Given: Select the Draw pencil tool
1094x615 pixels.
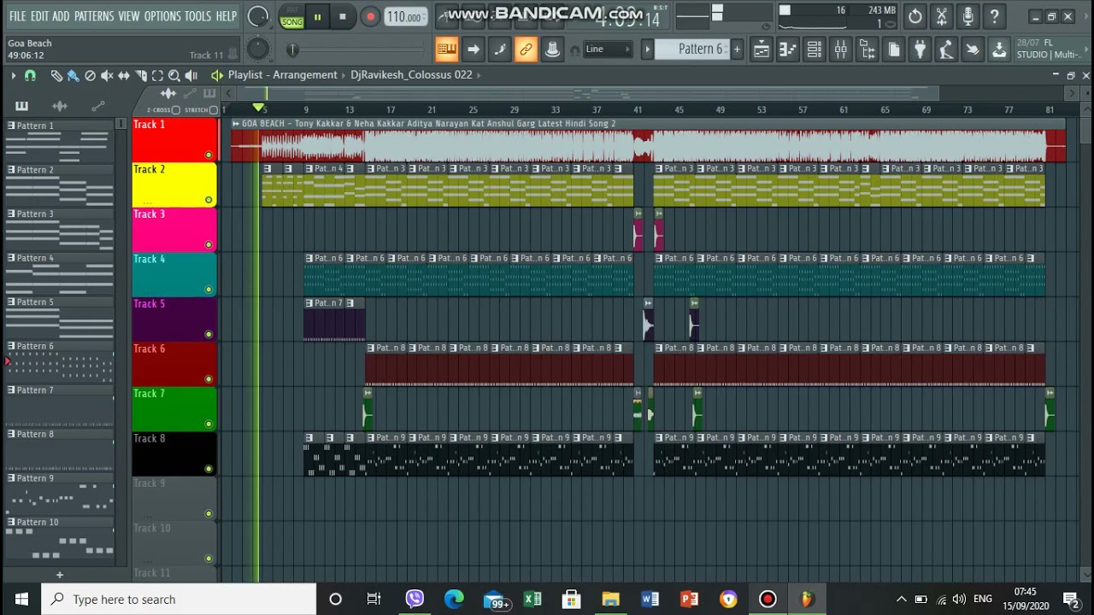Looking at the screenshot, I should coord(56,75).
